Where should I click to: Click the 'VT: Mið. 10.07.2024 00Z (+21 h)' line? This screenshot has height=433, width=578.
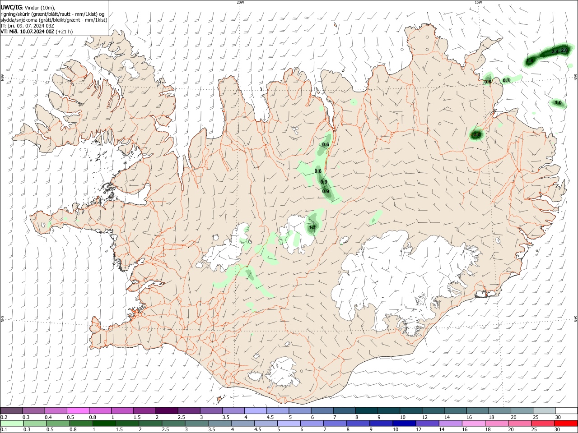(37, 32)
